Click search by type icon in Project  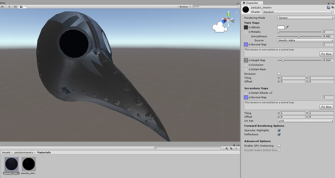click(x=226, y=148)
